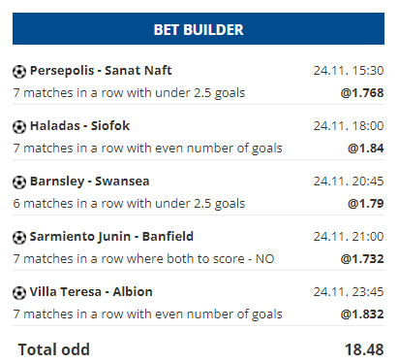The image size is (399, 364).
Task: Click the soccer ball icon beside Sarmiento Junin
Action: [19, 238]
